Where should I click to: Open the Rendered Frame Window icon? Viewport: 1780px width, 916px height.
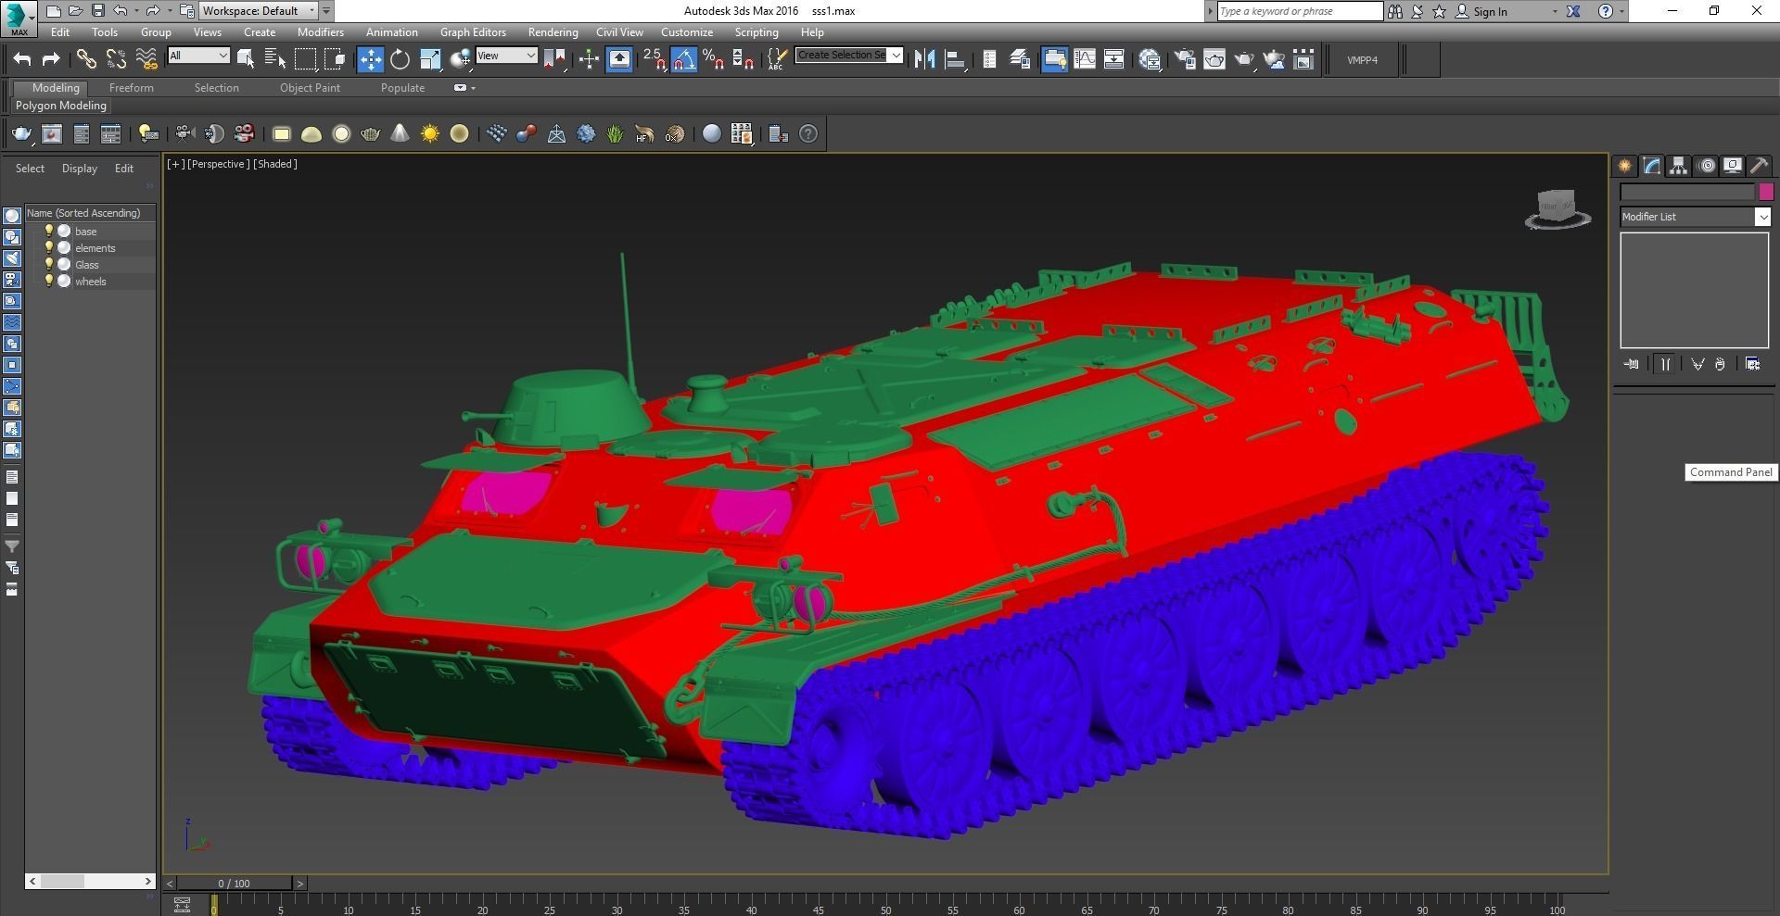(1214, 59)
